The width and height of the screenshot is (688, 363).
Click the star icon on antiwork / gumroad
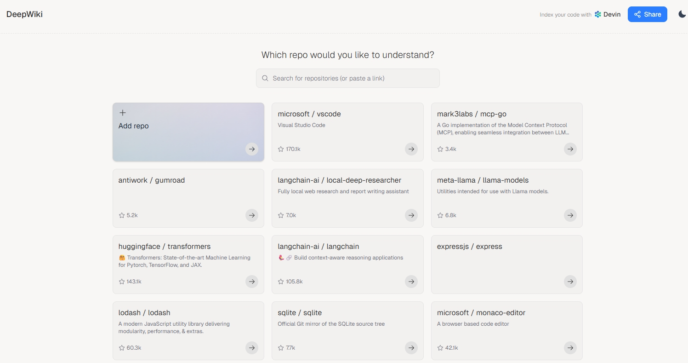click(122, 215)
